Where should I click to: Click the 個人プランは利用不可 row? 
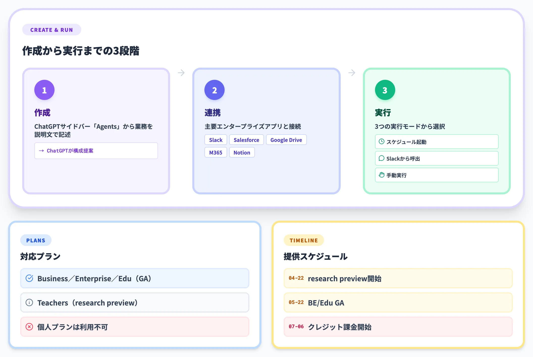135,327
